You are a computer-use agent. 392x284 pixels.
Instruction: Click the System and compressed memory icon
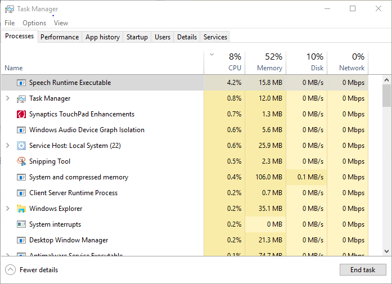tap(21, 177)
